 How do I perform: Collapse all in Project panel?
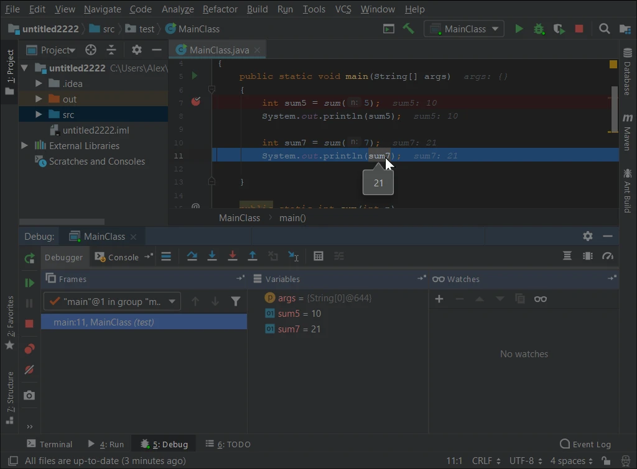point(111,50)
